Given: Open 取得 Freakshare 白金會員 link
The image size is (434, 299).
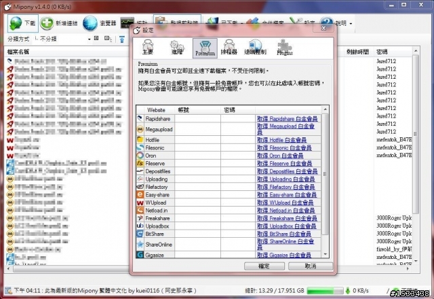Looking at the screenshot, I should [x=287, y=218].
